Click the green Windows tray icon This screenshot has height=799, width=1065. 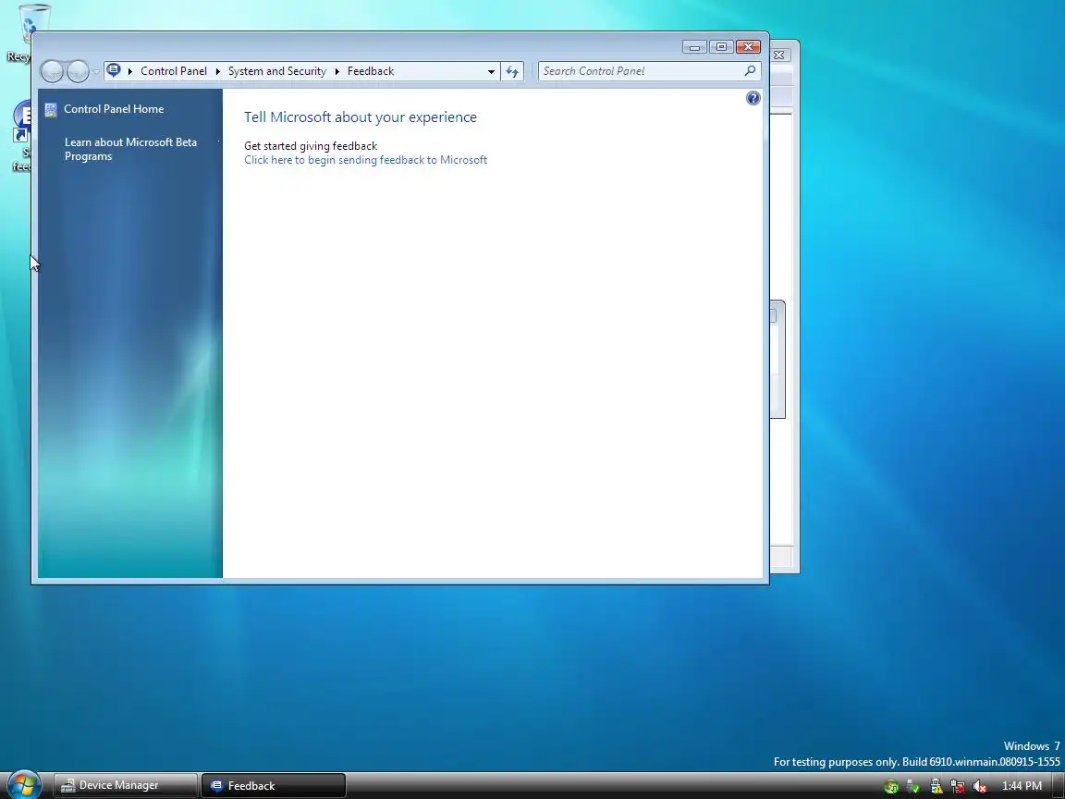point(891,787)
